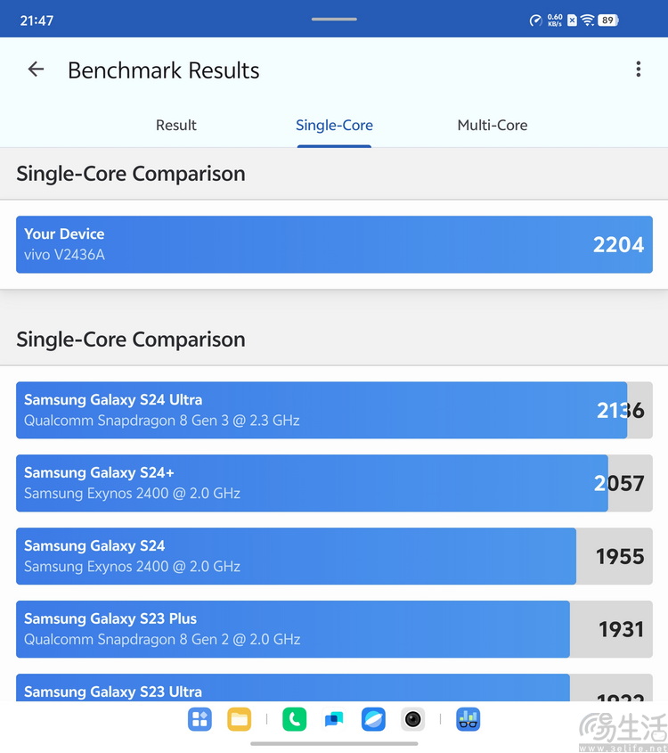Select the Your Device vivo V2436A bar
668x753 pixels.
click(x=334, y=244)
